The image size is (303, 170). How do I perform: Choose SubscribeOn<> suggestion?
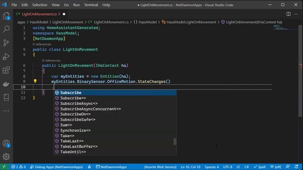115,114
